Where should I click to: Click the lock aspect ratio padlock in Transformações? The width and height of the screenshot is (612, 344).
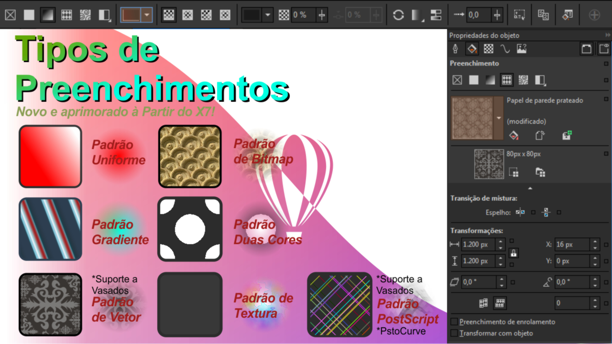pyautogui.click(x=514, y=253)
